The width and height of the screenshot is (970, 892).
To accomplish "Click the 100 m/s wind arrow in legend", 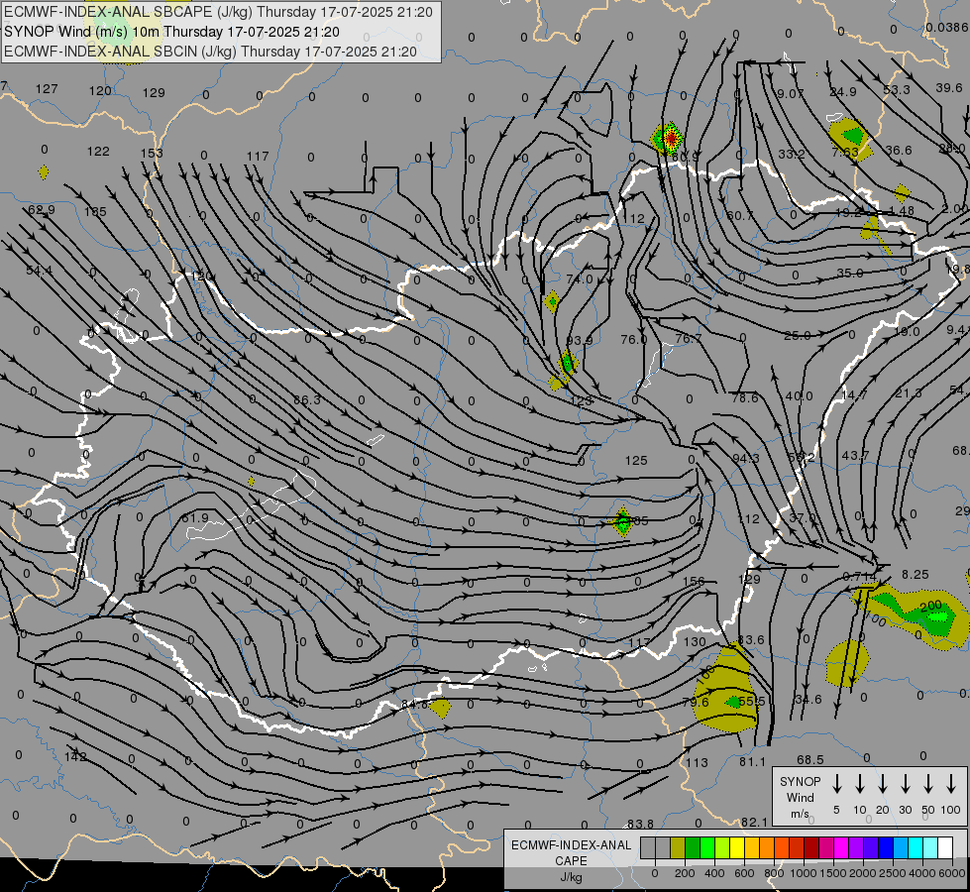I will click(x=951, y=783).
